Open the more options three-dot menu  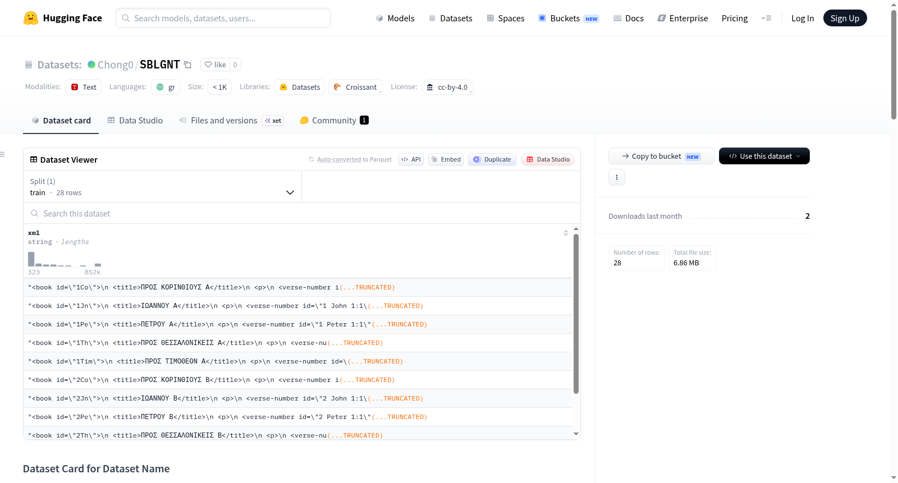click(617, 177)
